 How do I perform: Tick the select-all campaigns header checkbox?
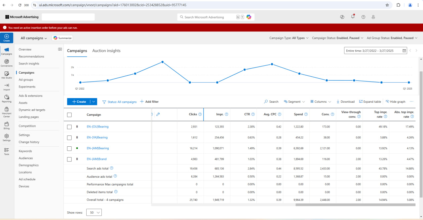pos(69,115)
